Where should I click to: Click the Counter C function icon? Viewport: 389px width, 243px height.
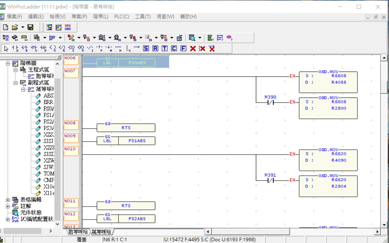click(x=174, y=48)
